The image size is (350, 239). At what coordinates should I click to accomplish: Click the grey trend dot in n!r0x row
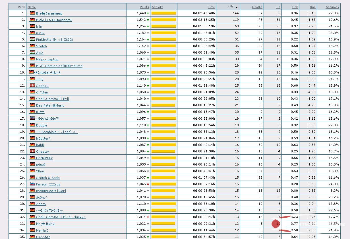pyautogui.click(x=148, y=33)
